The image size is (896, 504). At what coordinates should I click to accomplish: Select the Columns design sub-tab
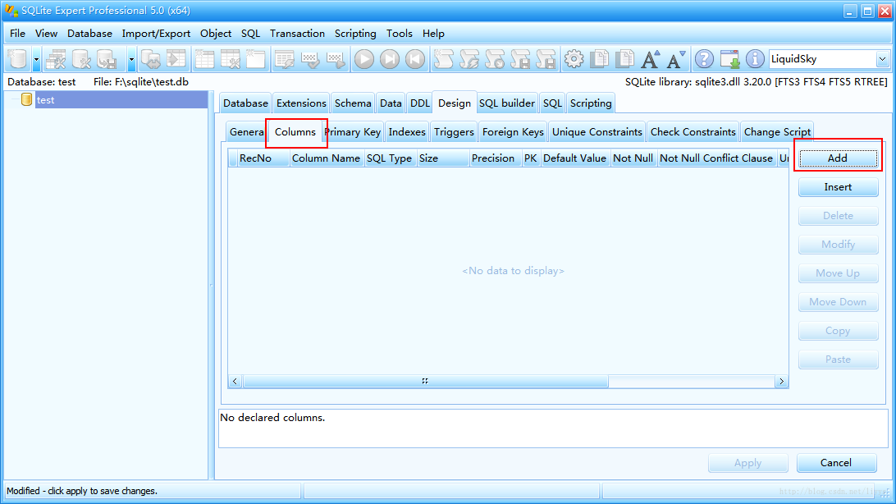click(x=295, y=132)
